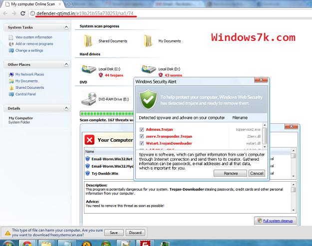Open a new tab with the plus button
This screenshot has width=312, height=246.
69,4
